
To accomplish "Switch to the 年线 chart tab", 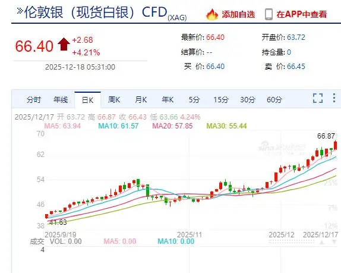I will click(x=61, y=100).
